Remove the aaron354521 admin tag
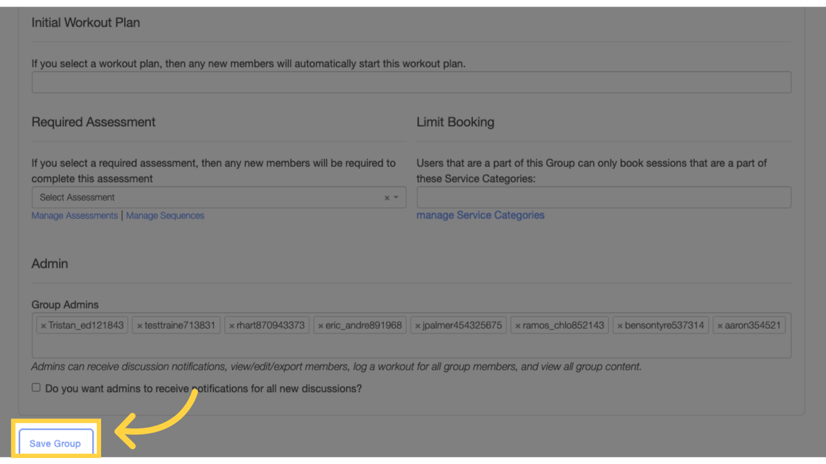The height and width of the screenshot is (464, 826). click(x=719, y=324)
